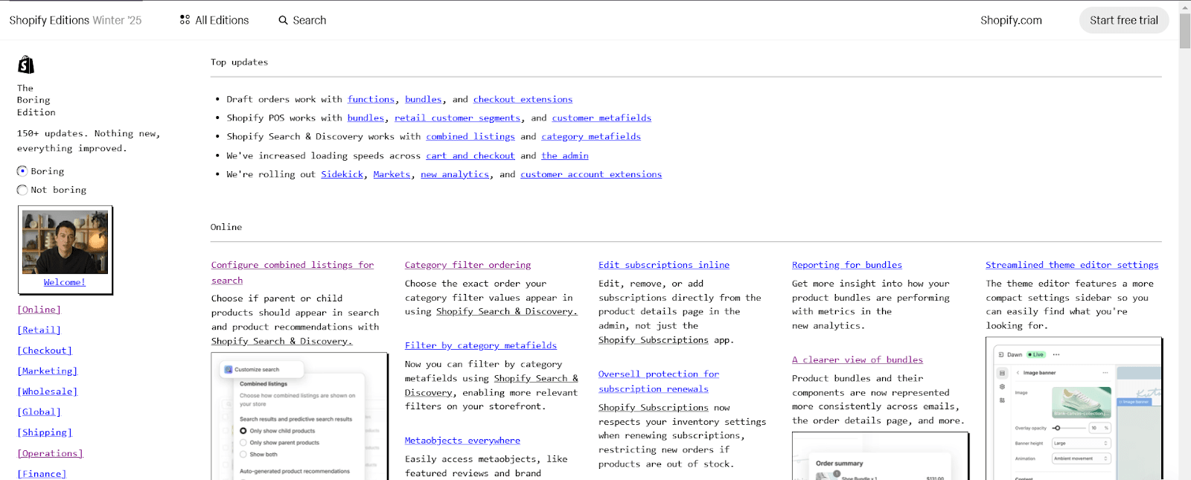The height and width of the screenshot is (480, 1191).
Task: Open Reporting for bundles link
Action: point(847,265)
